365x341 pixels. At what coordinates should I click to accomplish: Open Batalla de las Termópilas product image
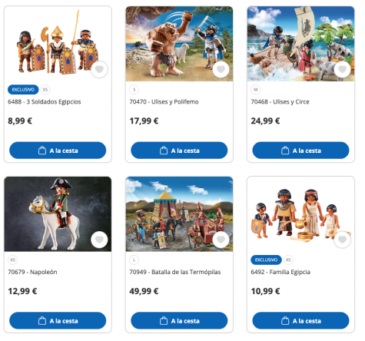point(179,214)
